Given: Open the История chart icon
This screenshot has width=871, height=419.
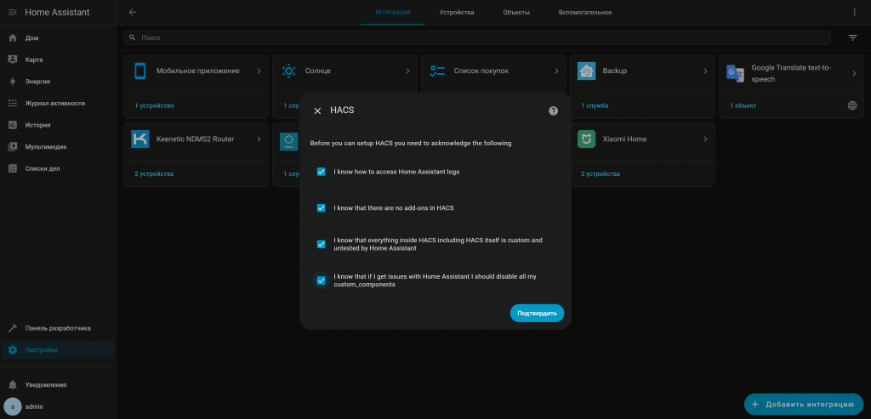Looking at the screenshot, I should [13, 125].
